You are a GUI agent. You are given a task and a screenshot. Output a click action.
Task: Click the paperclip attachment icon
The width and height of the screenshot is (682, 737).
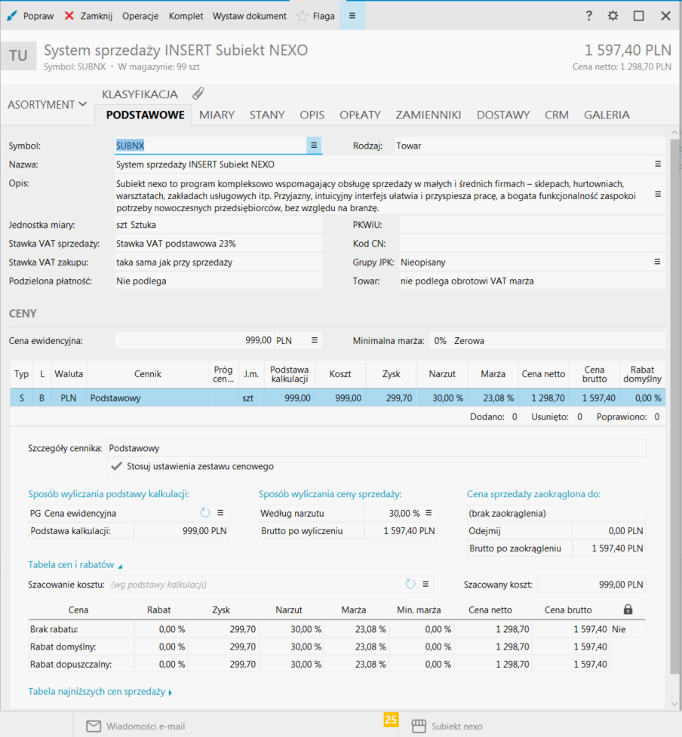198,94
